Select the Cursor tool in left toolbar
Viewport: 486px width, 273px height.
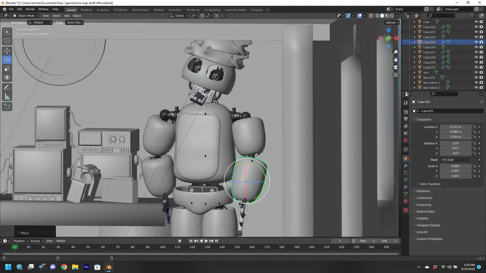click(7, 40)
